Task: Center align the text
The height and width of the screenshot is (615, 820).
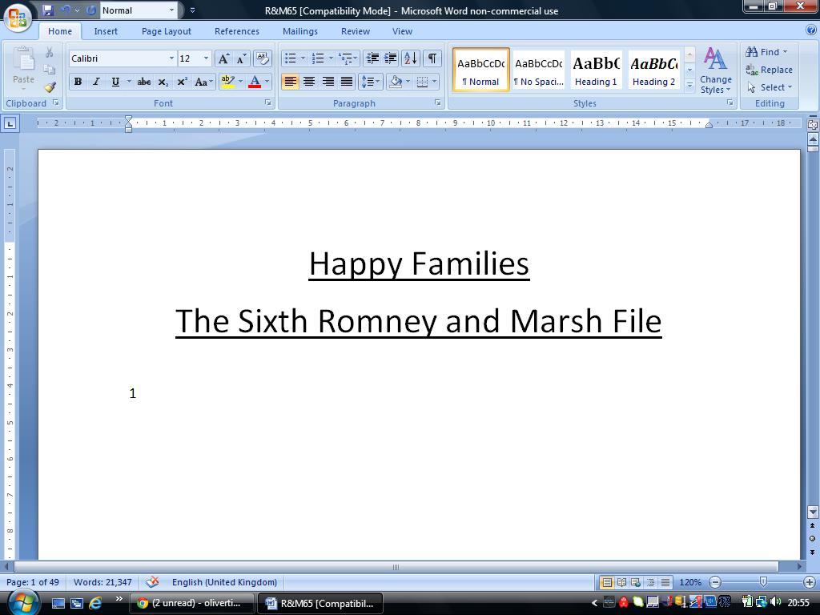Action: tap(309, 82)
